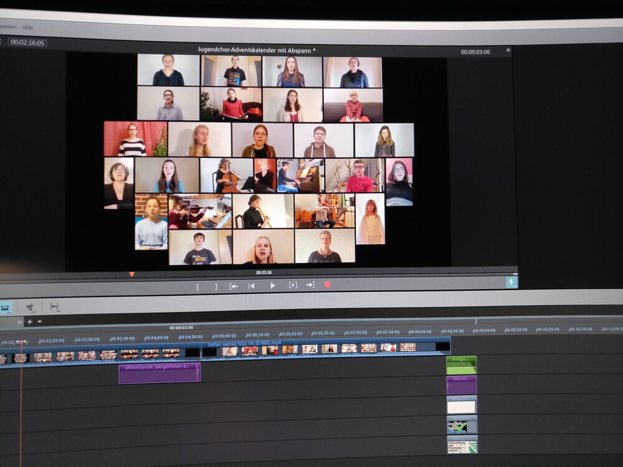Toggle the lightning performance icon in preview
The image size is (623, 467).
(x=511, y=282)
